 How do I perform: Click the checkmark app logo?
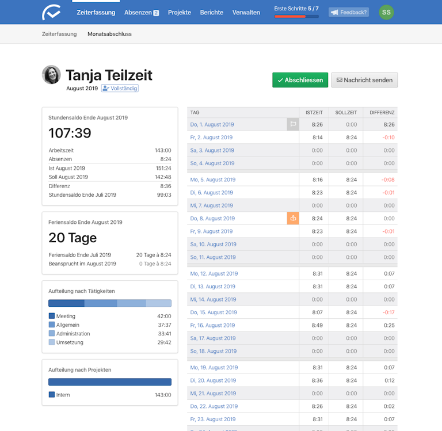[51, 12]
